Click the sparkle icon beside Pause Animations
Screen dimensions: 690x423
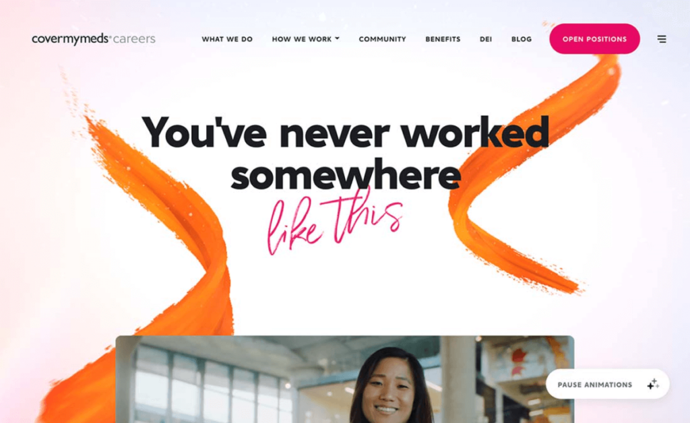[653, 384]
